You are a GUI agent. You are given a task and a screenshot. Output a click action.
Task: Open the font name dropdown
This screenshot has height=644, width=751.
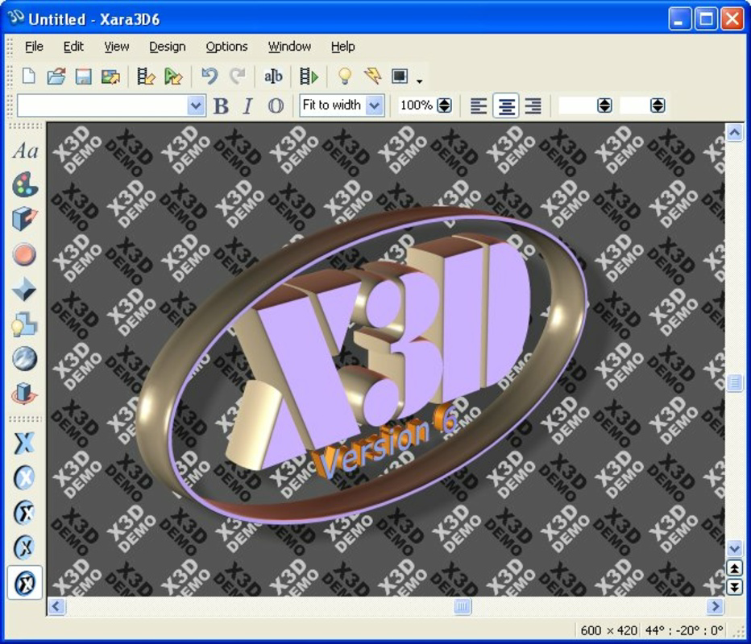(x=196, y=105)
